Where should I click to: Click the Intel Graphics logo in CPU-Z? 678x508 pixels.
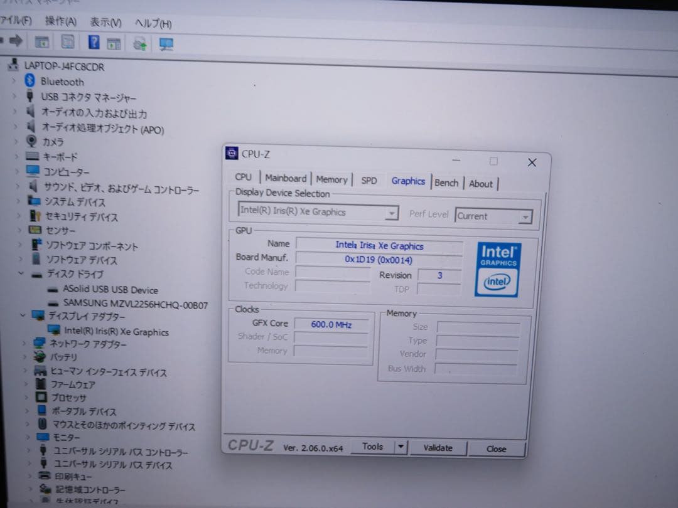[497, 269]
